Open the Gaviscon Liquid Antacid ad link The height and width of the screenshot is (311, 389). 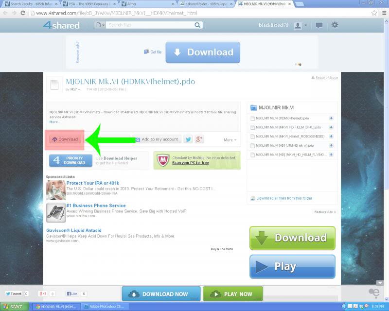click(74, 230)
